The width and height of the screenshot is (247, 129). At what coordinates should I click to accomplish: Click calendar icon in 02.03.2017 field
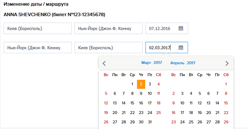181,48
